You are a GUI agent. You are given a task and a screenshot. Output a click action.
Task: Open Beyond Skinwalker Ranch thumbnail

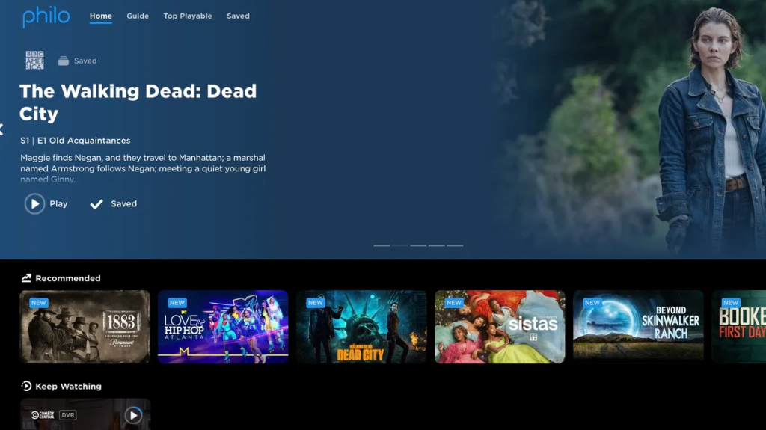(x=638, y=327)
